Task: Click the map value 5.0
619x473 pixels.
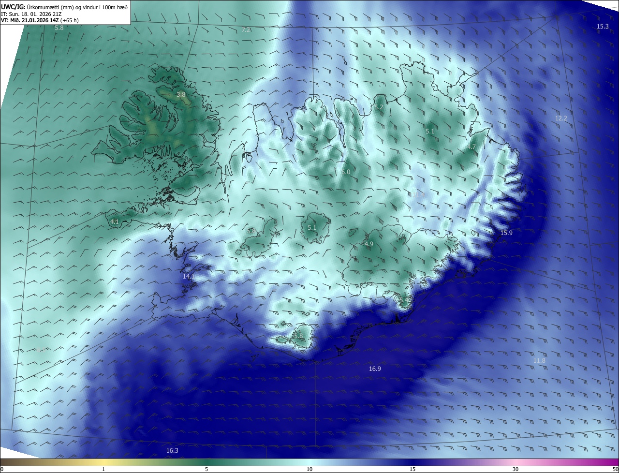Action: [x=346, y=172]
